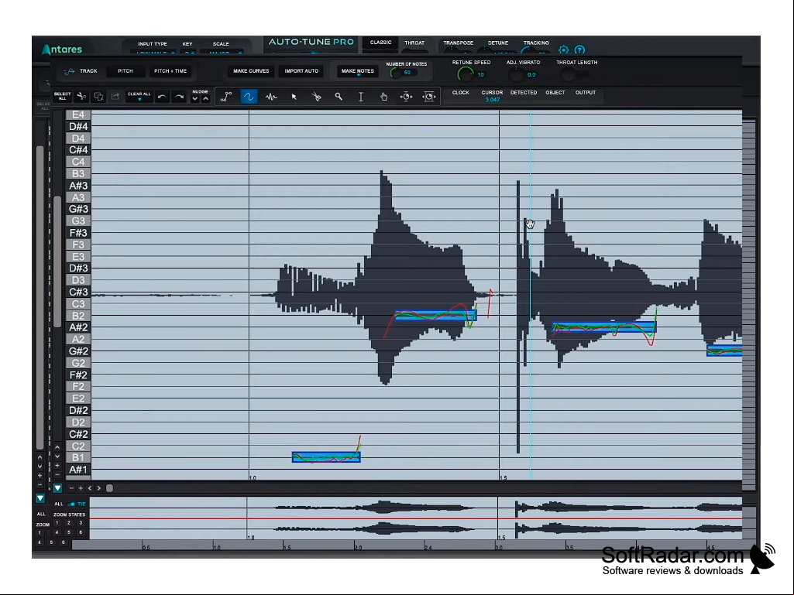Click the Retune Speed value 10
Viewport: 794px width, 595px height.
[480, 75]
